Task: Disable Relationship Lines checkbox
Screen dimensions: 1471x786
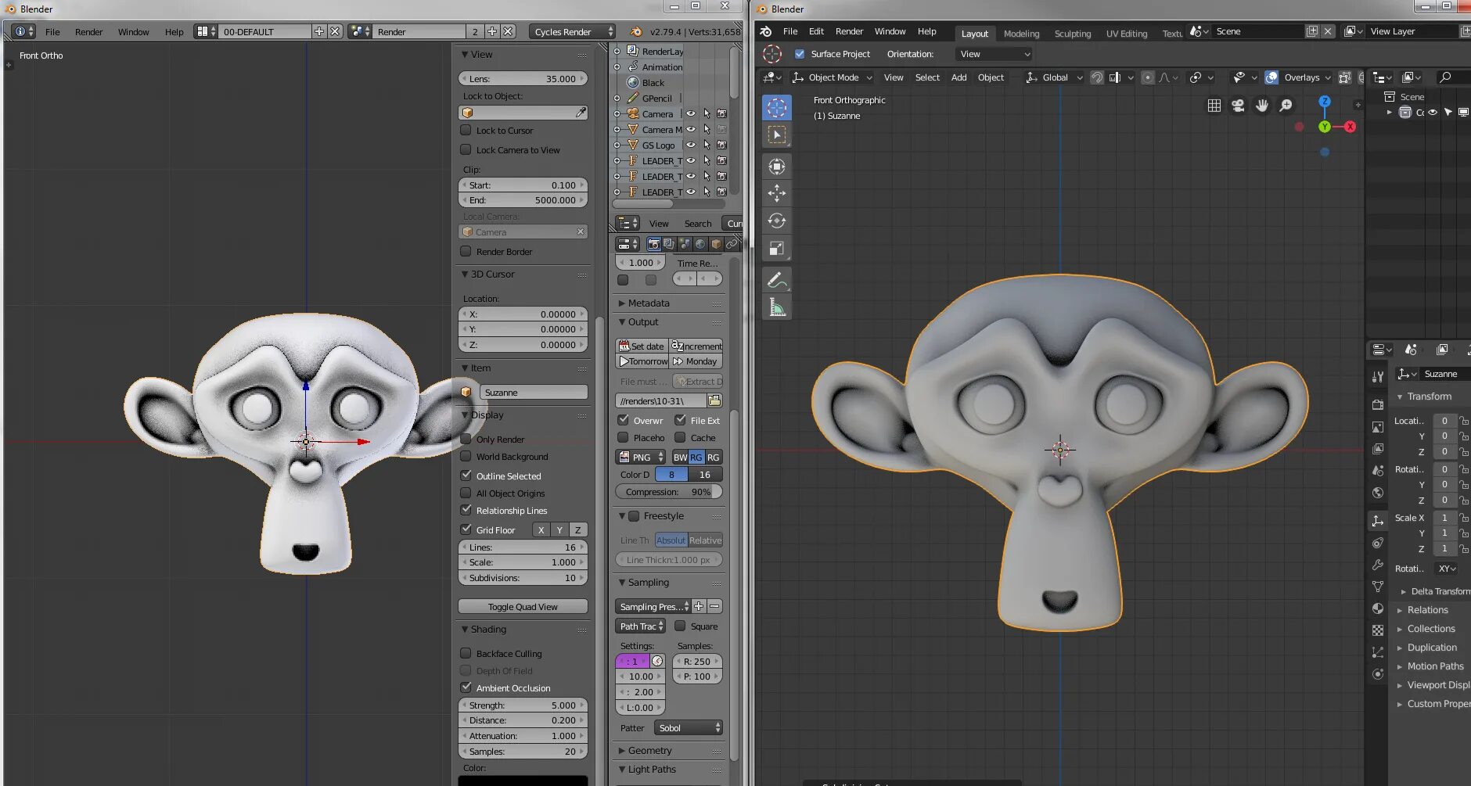Action: click(x=466, y=510)
